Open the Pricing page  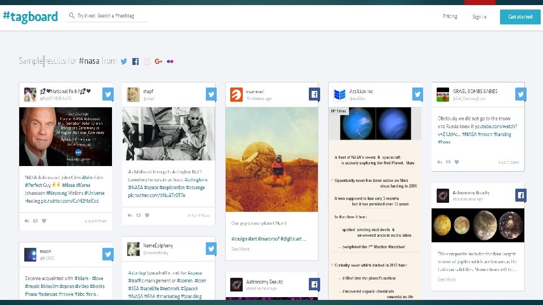(450, 16)
